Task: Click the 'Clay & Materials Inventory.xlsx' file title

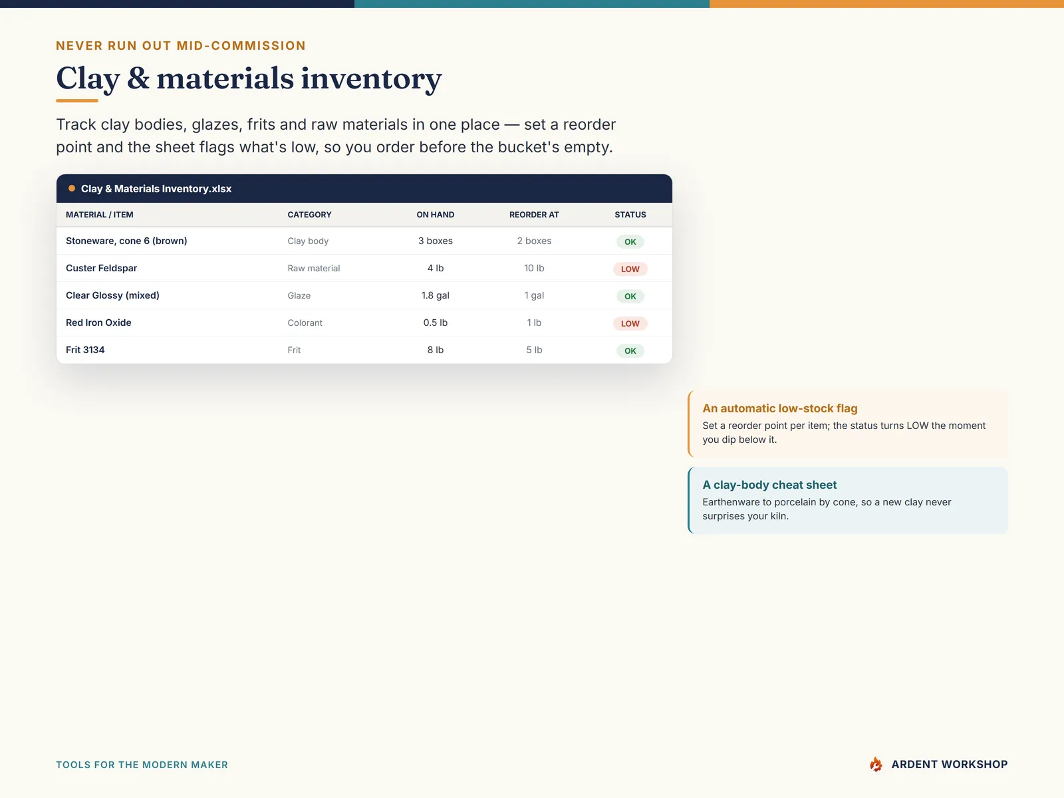Action: click(156, 189)
